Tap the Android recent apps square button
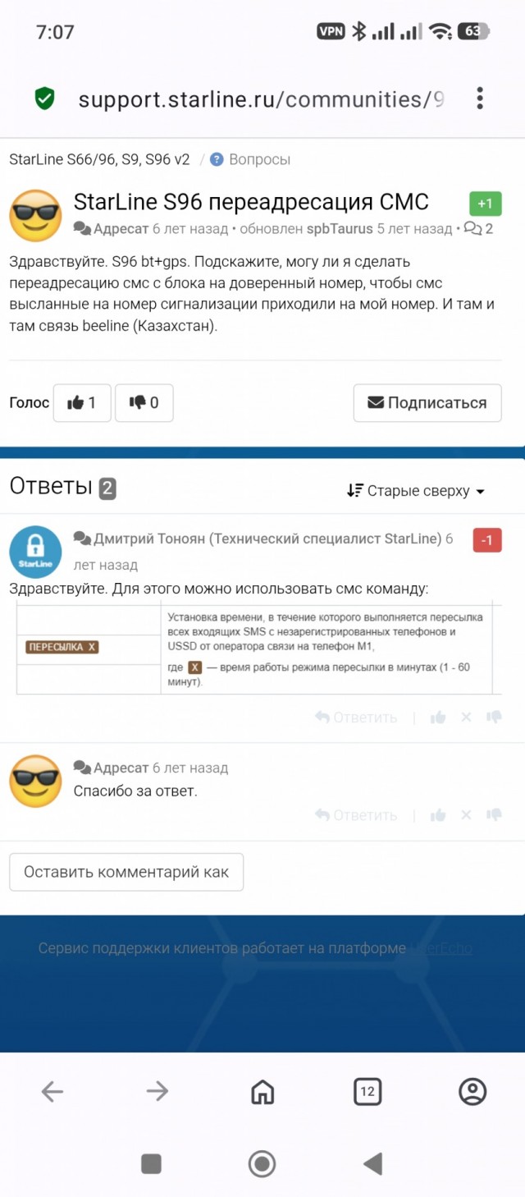525x1197 pixels. coord(151,1163)
